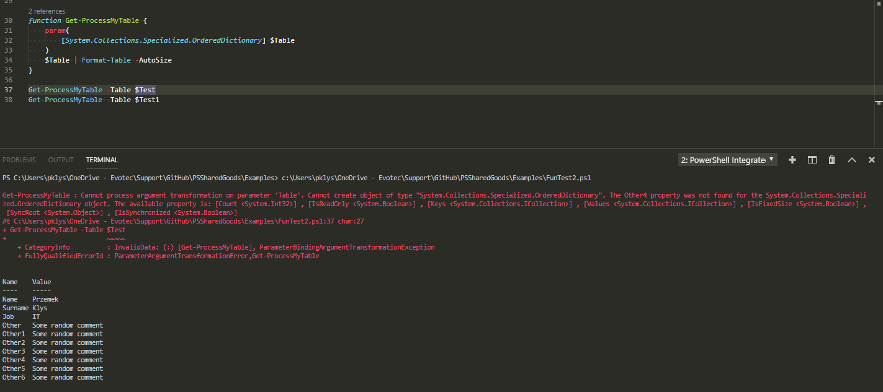Open the '2 references' CodeLens link
This screenshot has width=883, height=392.
(47, 11)
